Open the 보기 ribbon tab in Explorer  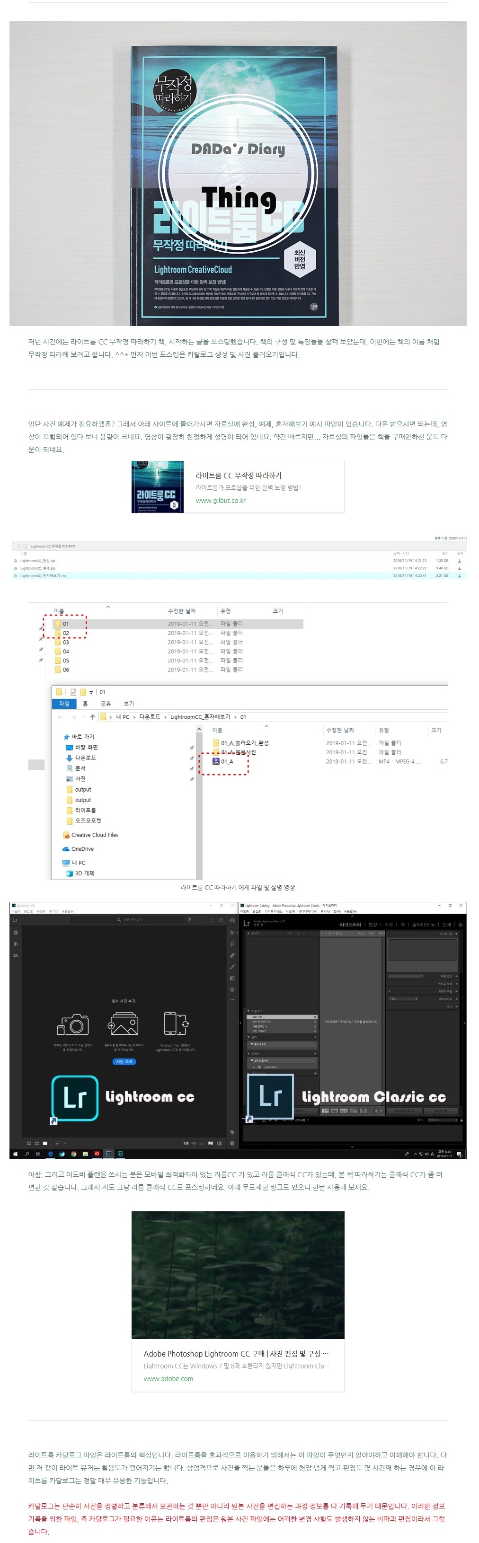[129, 704]
